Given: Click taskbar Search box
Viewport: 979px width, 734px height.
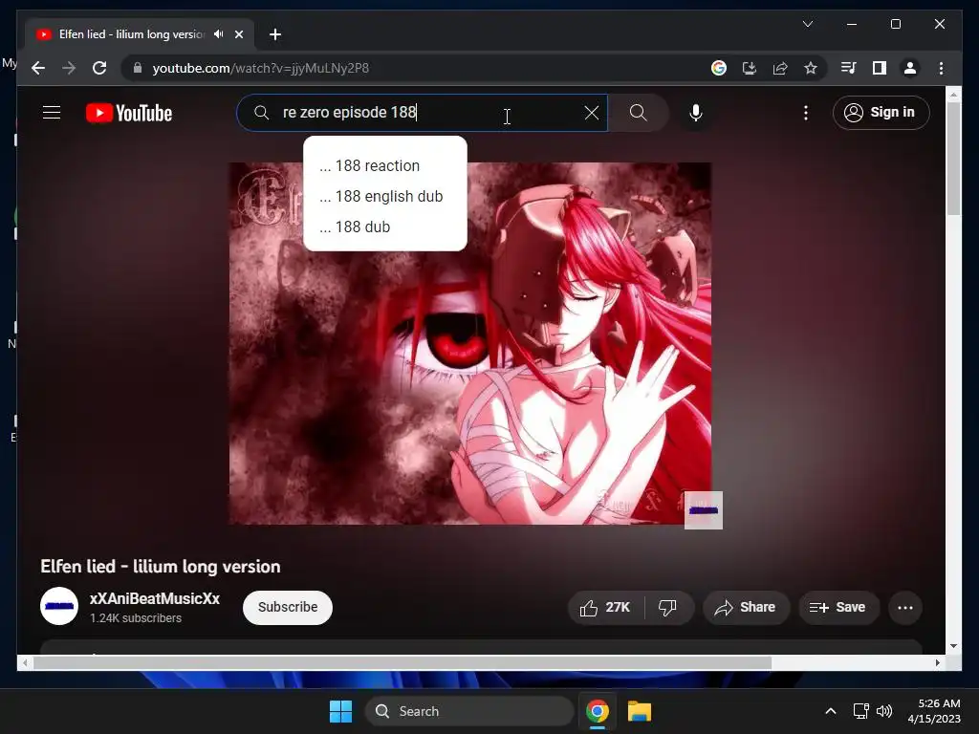Looking at the screenshot, I should (x=469, y=711).
